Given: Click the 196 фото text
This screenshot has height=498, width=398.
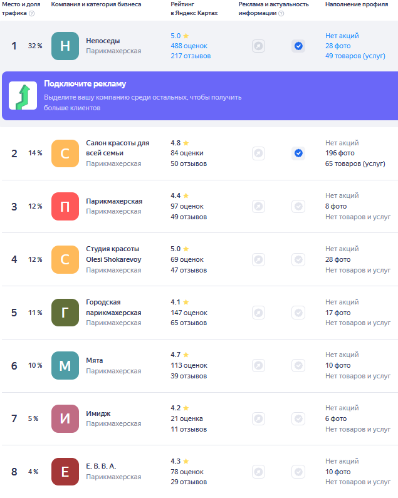Looking at the screenshot, I should 340,153.
